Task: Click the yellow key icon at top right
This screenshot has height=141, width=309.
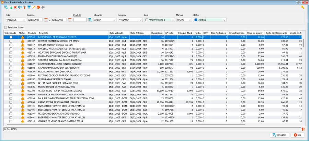Action: [x=302, y=7]
